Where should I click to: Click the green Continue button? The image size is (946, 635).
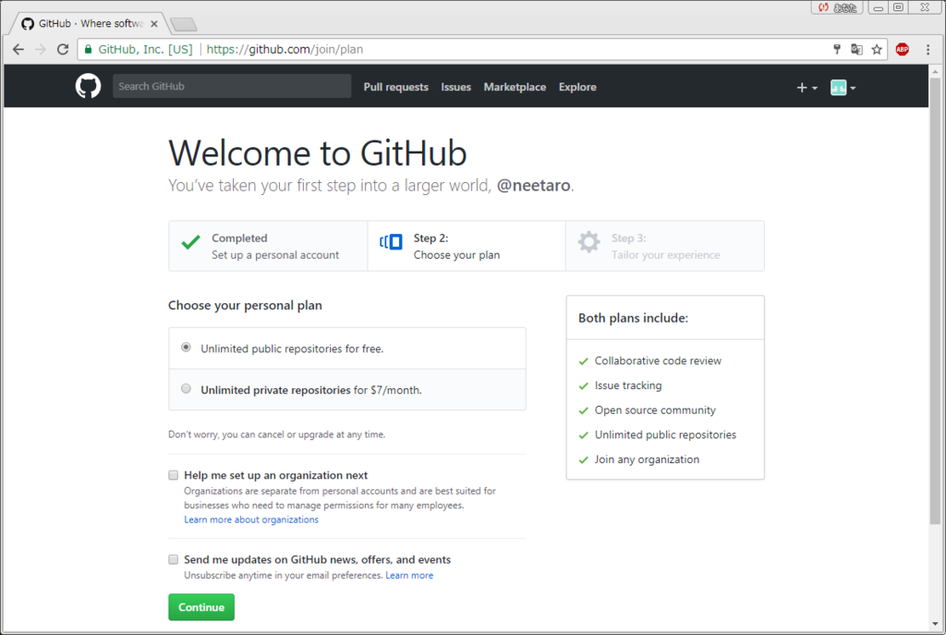201,607
